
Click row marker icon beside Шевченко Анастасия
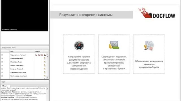click(2, 72)
